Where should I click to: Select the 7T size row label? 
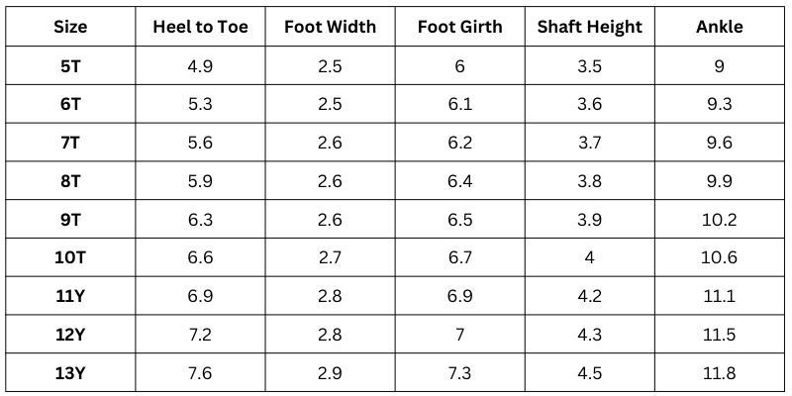70,143
